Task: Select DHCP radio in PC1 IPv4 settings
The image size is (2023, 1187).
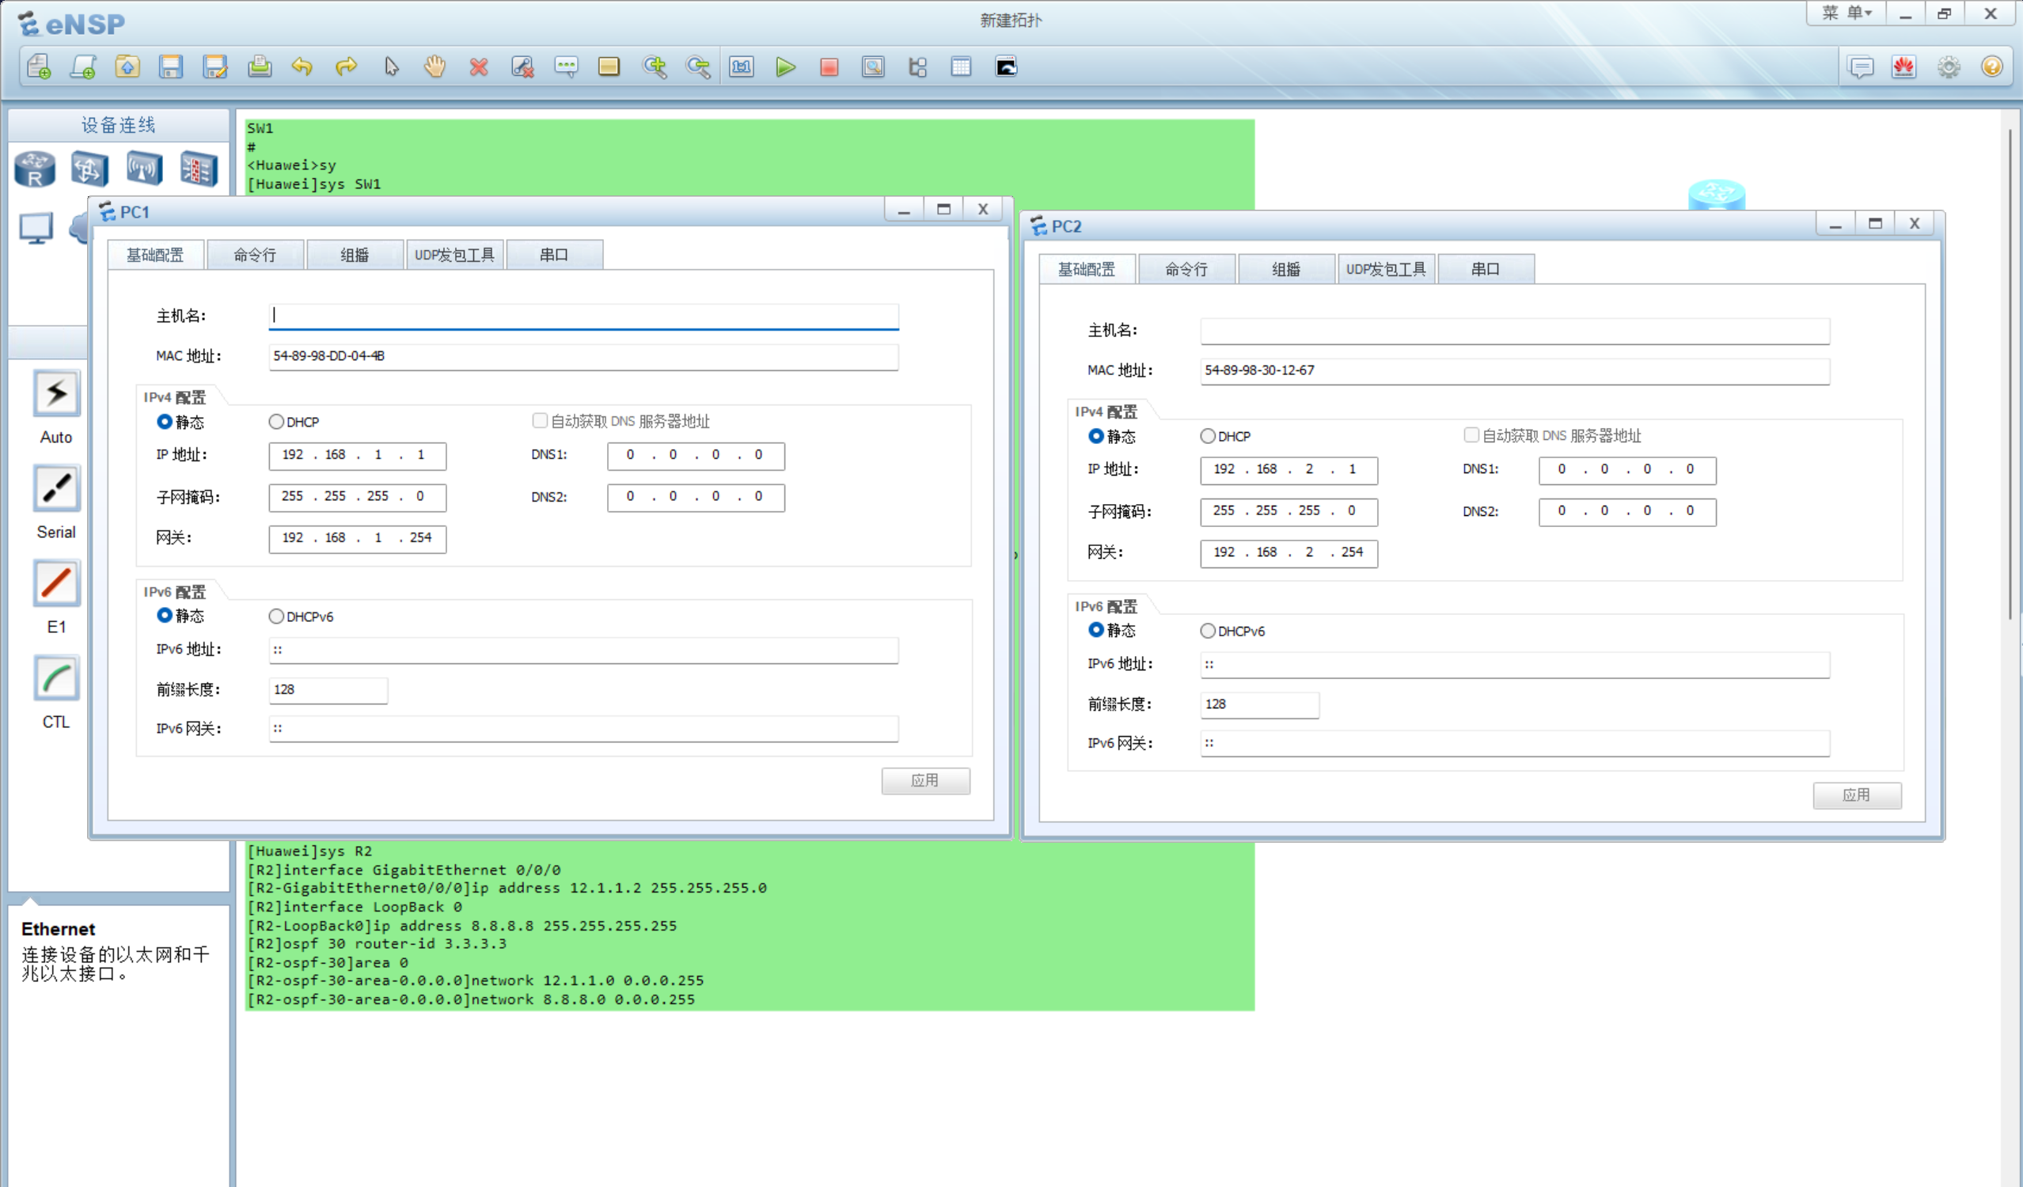Action: 277,421
